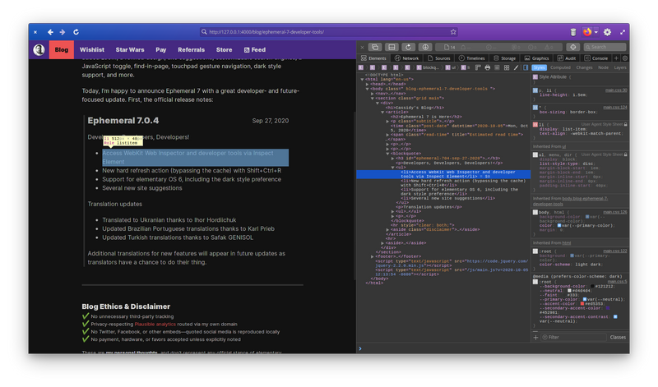Screen dimensions: 658x387
Task: Toggle the details sidebar icon
Action: click(526, 67)
